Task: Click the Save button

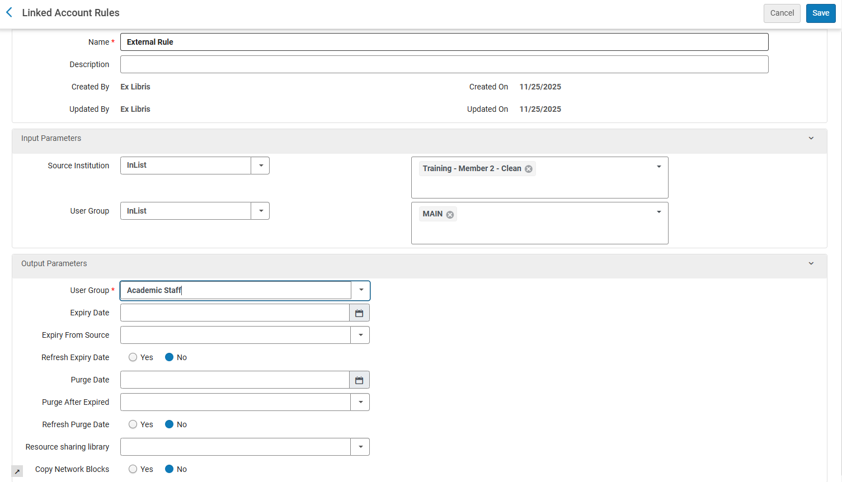Action: click(820, 13)
